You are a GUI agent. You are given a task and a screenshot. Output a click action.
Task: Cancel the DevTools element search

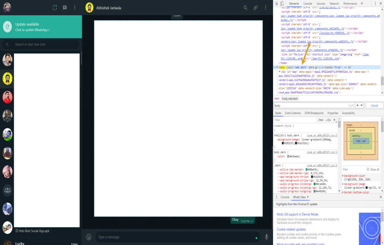[x=374, y=105]
